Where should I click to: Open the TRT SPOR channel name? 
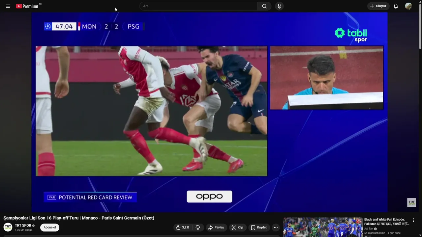click(x=23, y=225)
